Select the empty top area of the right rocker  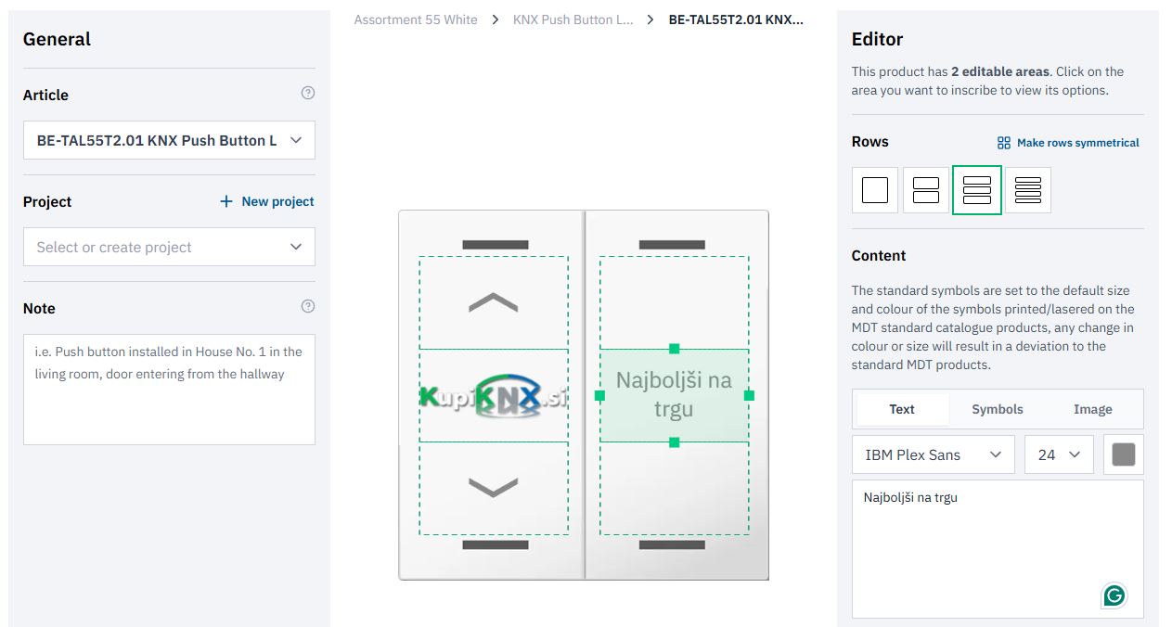coord(675,302)
